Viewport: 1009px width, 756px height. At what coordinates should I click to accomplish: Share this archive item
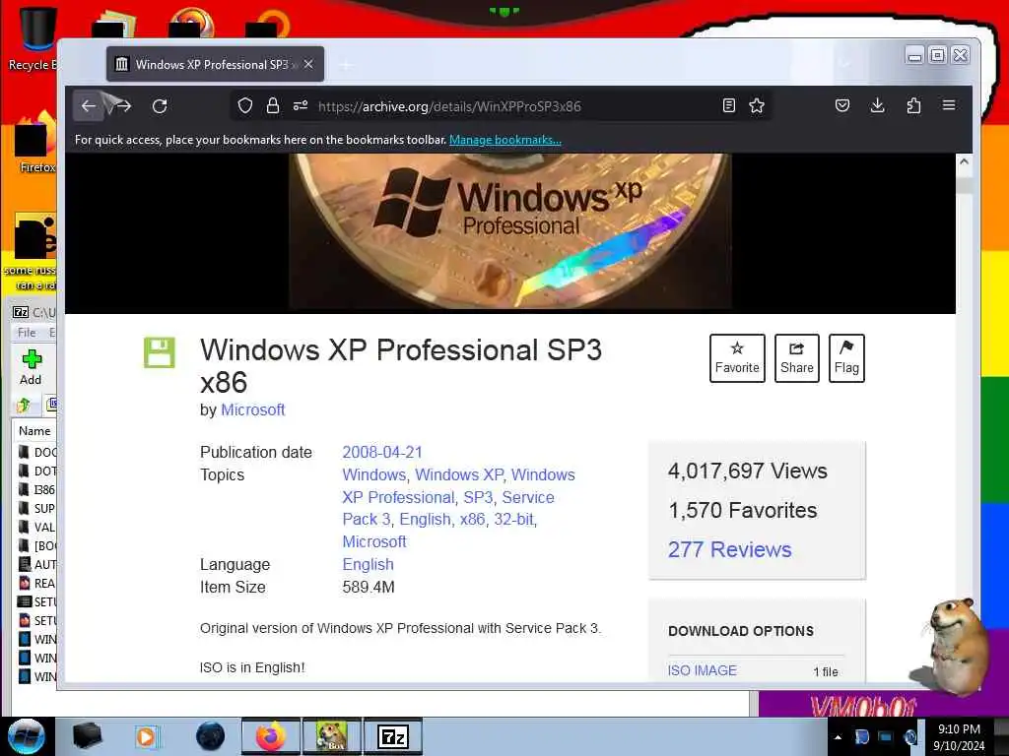coord(796,358)
